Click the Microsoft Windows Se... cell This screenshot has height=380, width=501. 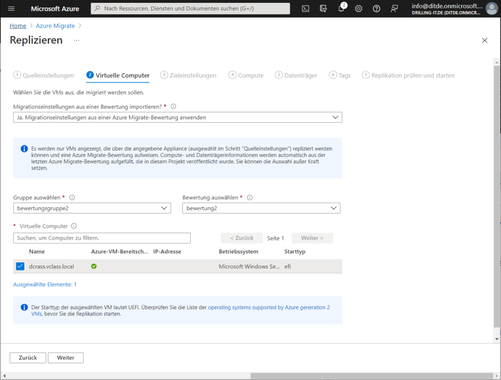click(250, 267)
